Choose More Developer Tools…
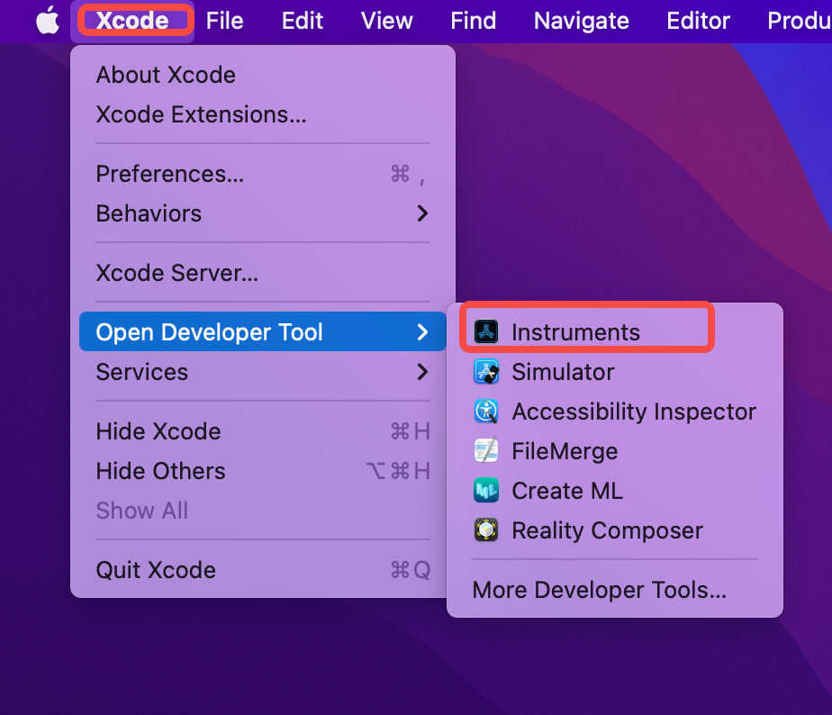This screenshot has width=832, height=715. [615, 590]
